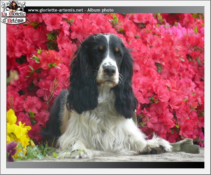Click the 'Album photo' header title
Screen dimensions: 211x175
[100, 10]
